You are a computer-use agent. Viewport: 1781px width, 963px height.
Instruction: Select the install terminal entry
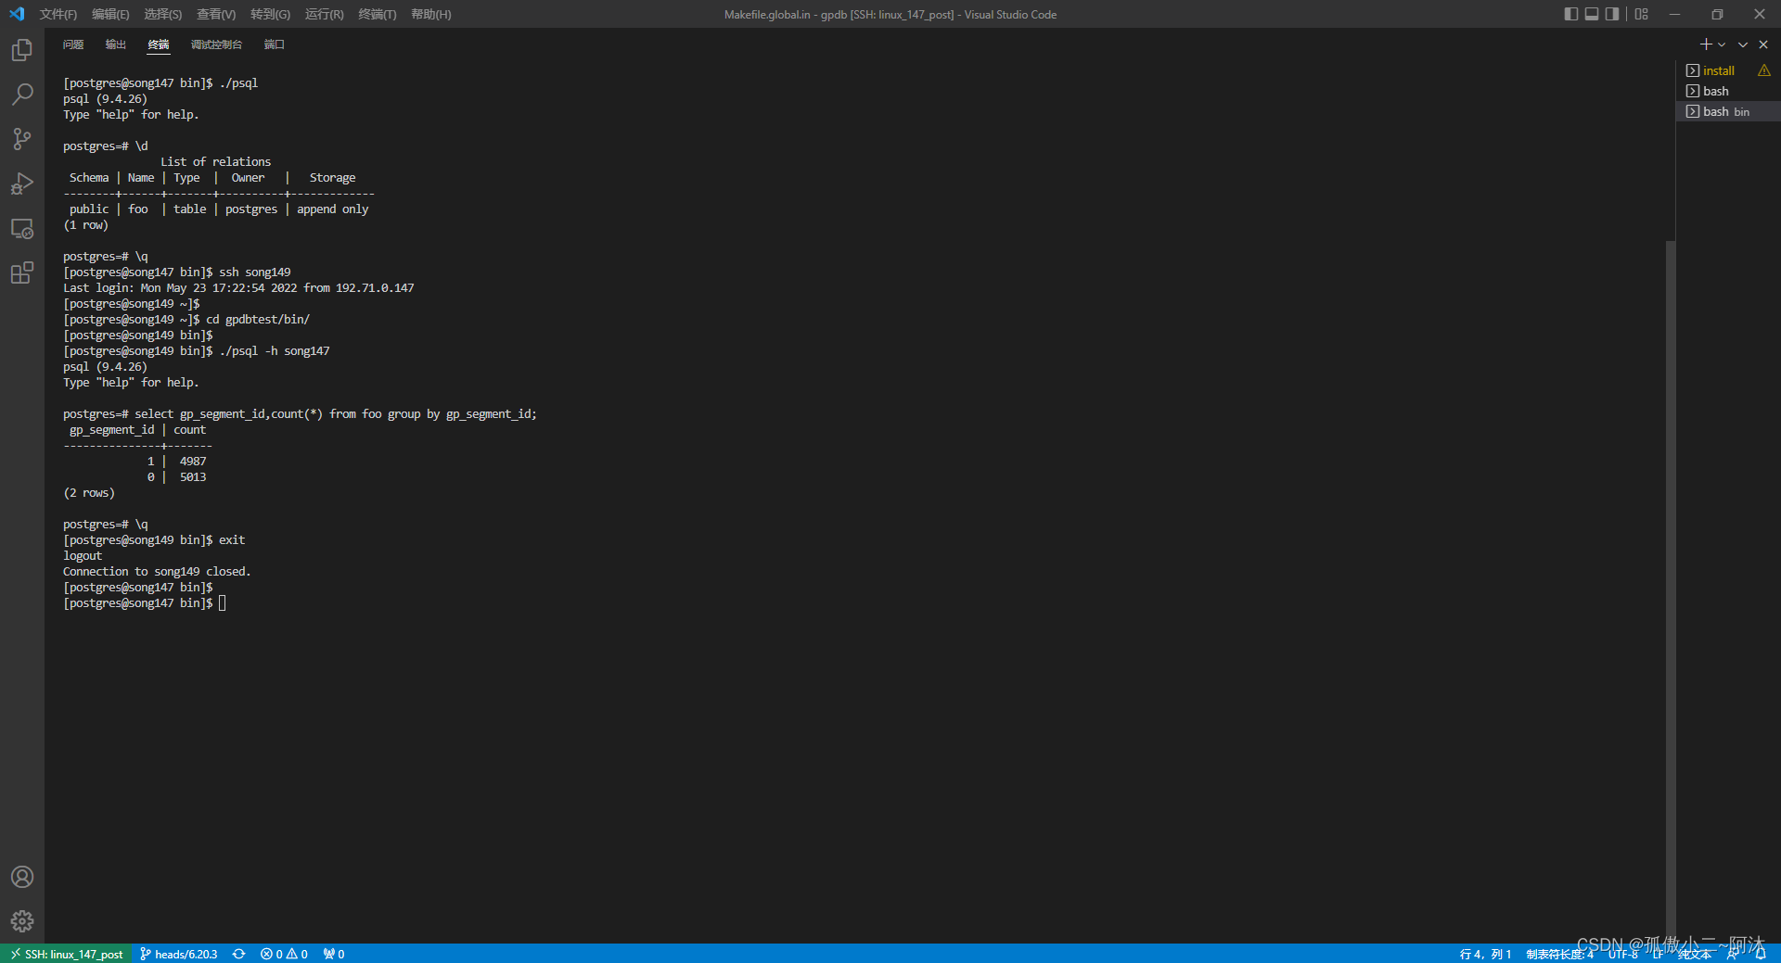[1719, 70]
